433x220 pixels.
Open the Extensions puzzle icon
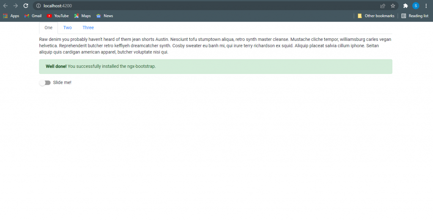pos(406,6)
